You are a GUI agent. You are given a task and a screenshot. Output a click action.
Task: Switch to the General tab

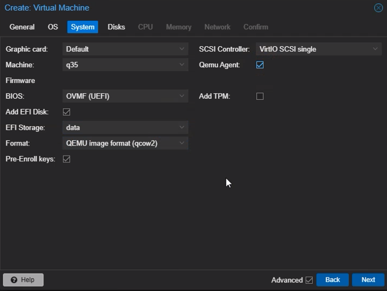click(22, 27)
